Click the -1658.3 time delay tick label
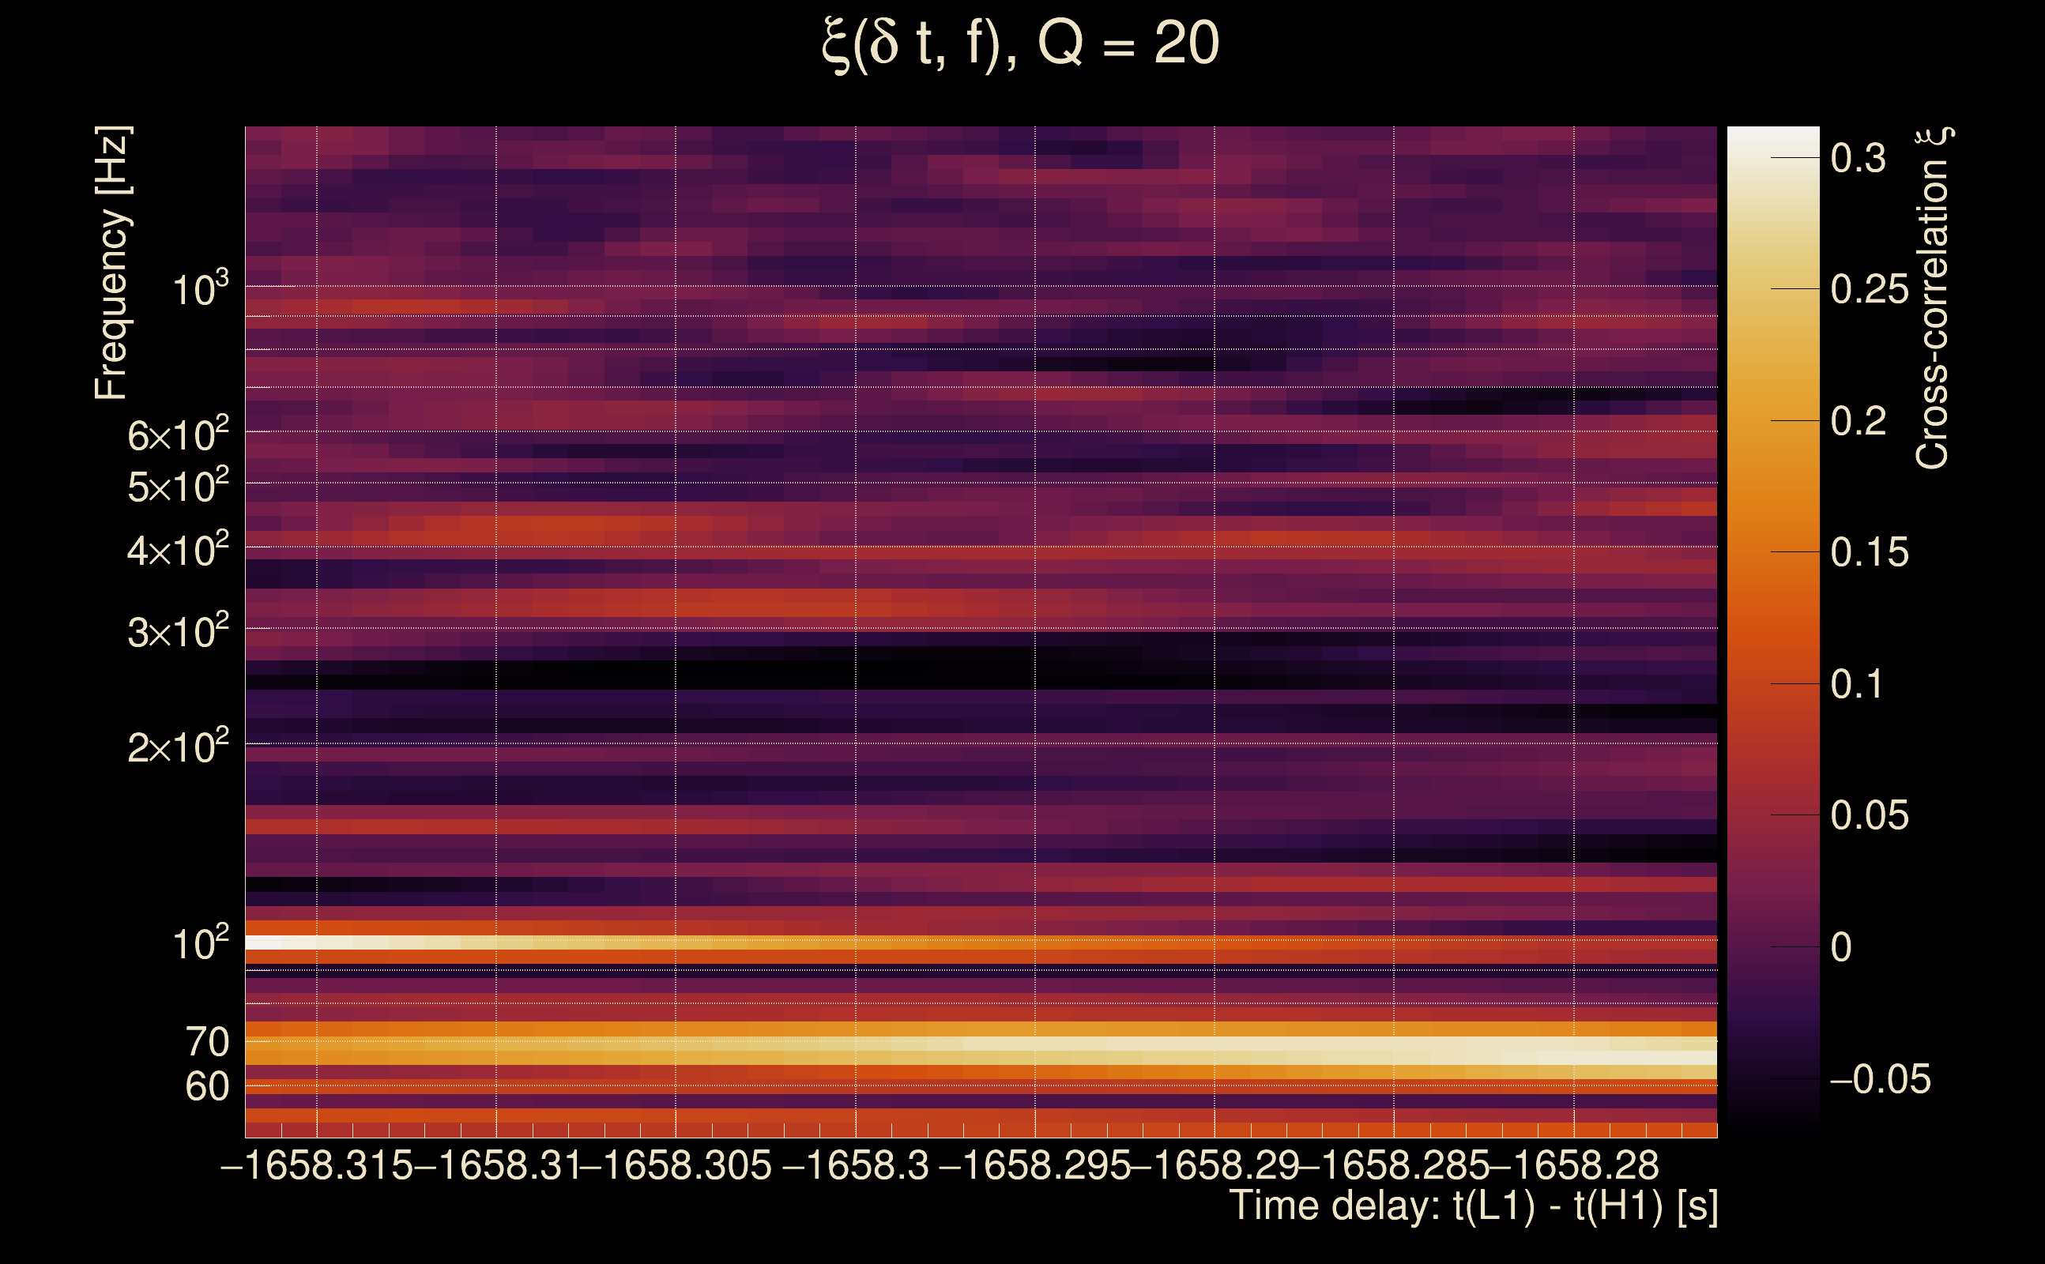Viewport: 2045px width, 1264px height. tap(855, 1165)
